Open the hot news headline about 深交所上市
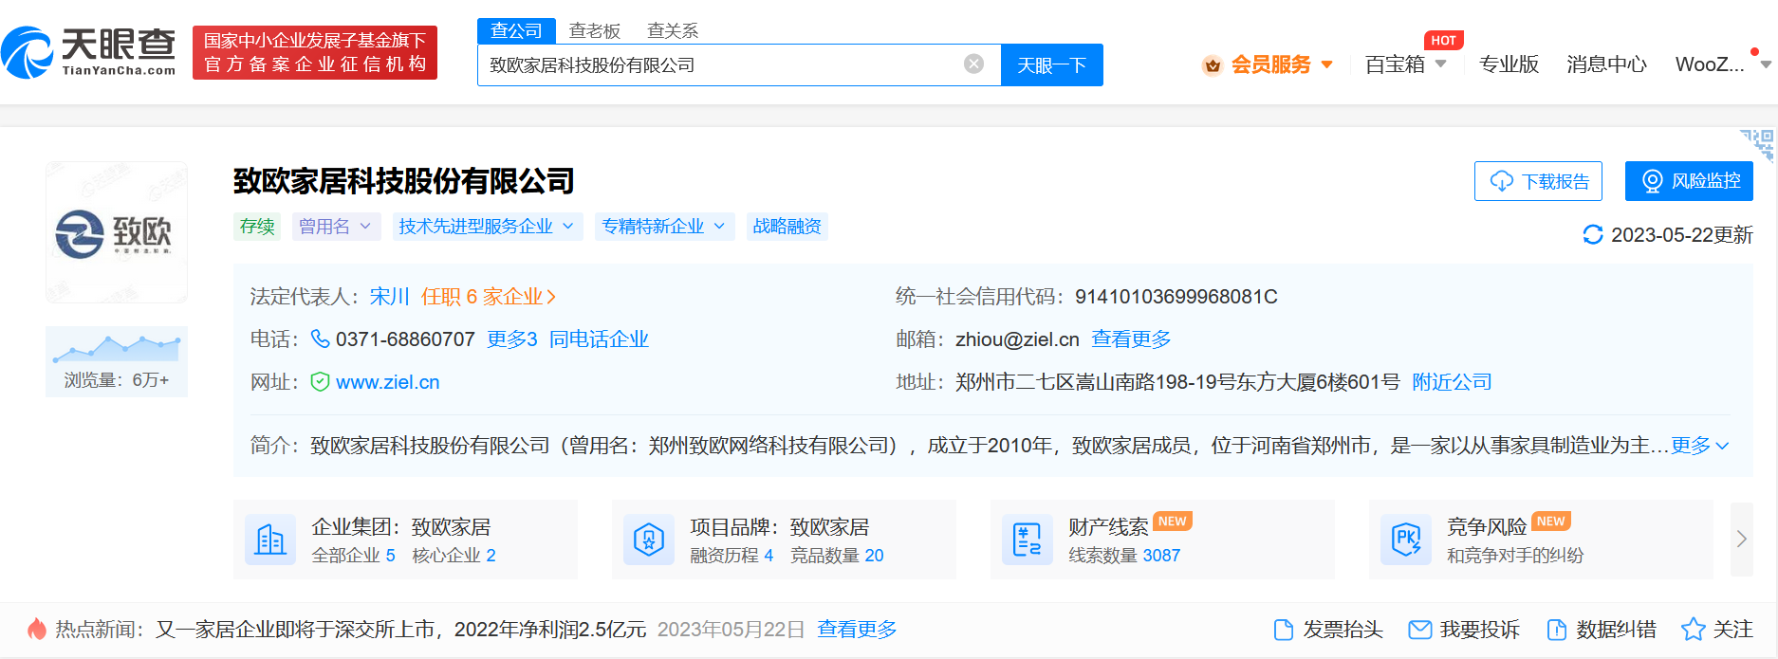The width and height of the screenshot is (1778, 659). pos(400,630)
